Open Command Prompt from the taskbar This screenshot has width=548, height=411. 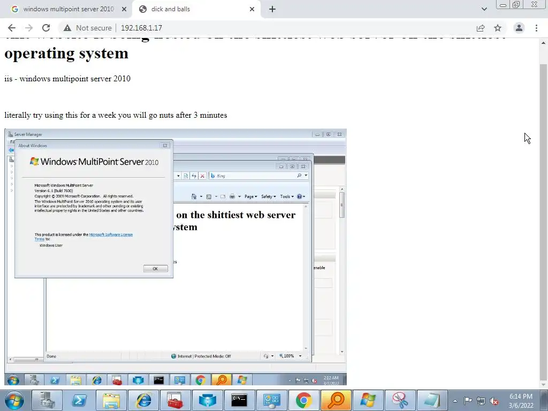point(239,400)
